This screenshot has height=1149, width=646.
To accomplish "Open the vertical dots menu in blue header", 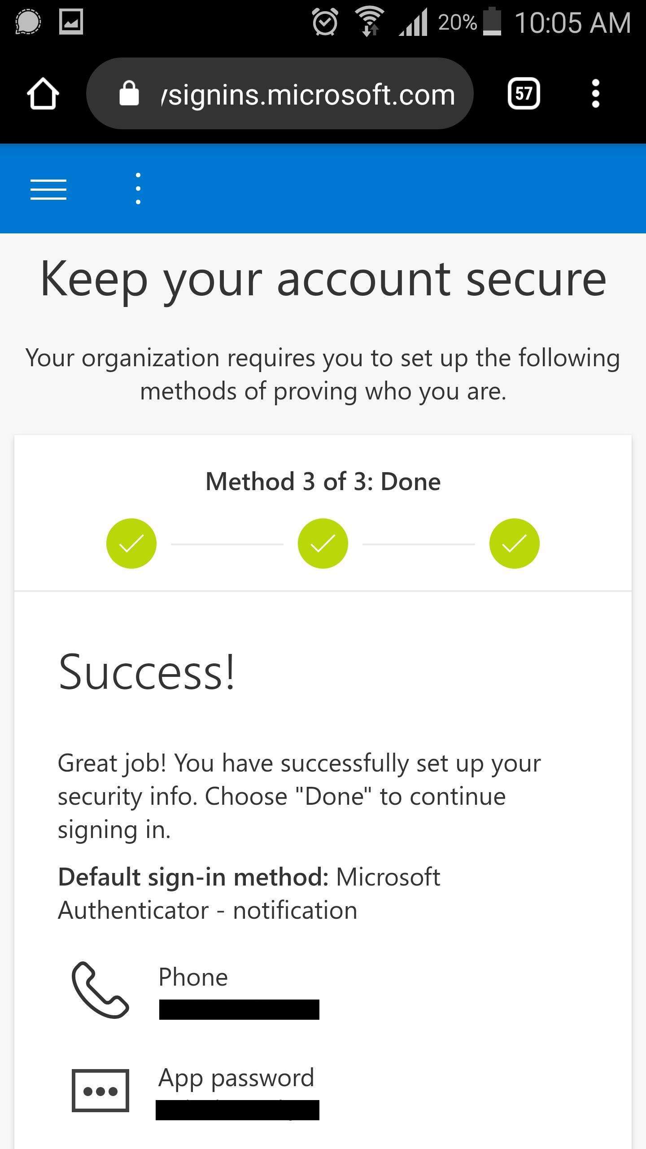I will (138, 189).
